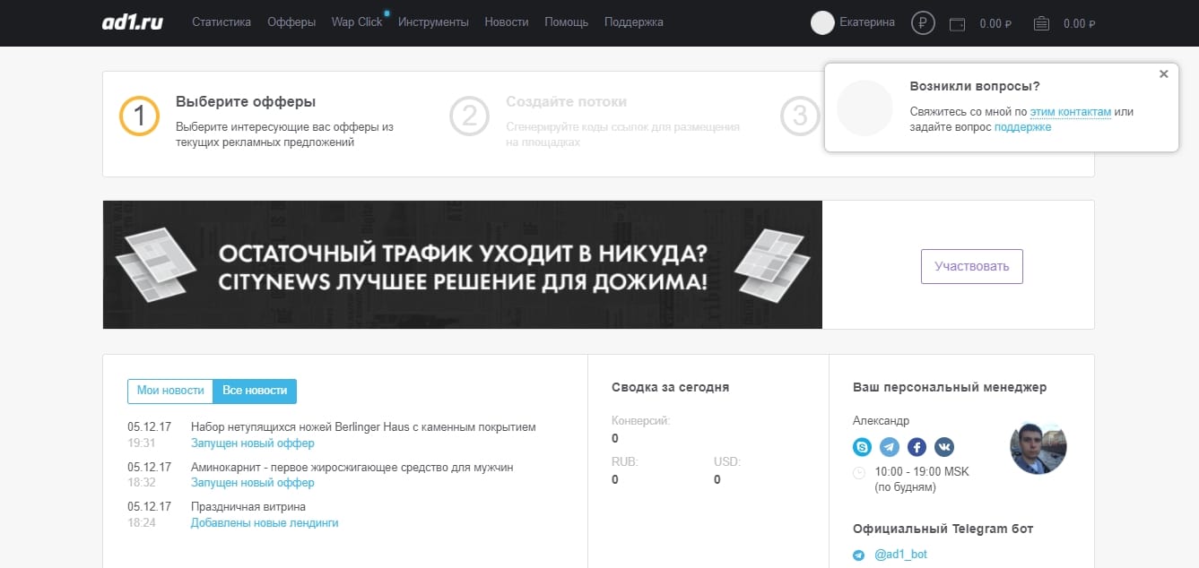Open Статистика in the top menu
This screenshot has width=1199, height=568.
coord(222,22)
